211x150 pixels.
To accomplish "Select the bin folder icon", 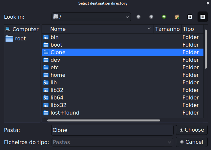I will (x=46, y=37).
